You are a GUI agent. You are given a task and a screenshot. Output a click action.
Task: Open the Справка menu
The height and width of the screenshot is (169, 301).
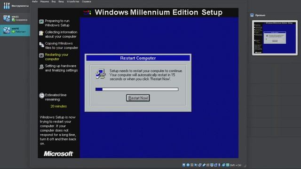[x=87, y=1]
